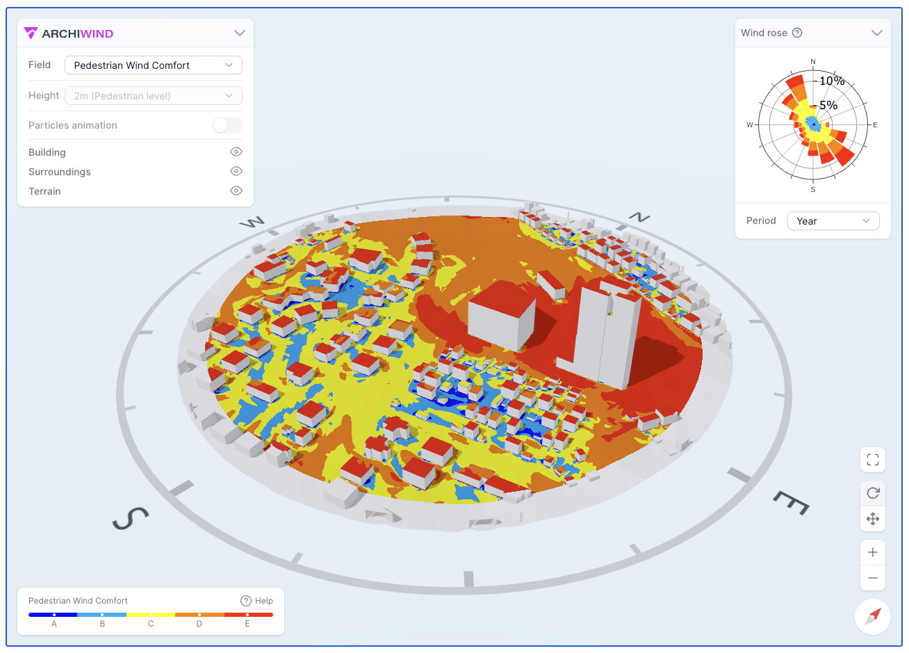Open the Field dropdown

pyautogui.click(x=153, y=65)
